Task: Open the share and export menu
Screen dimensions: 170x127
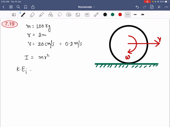Action: tap(33, 7)
